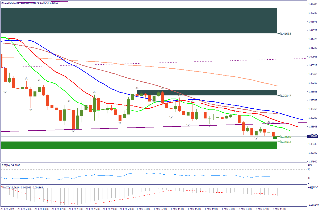Click the RSI(14) indicator label
319x212 pixels.
[x=11, y=165]
